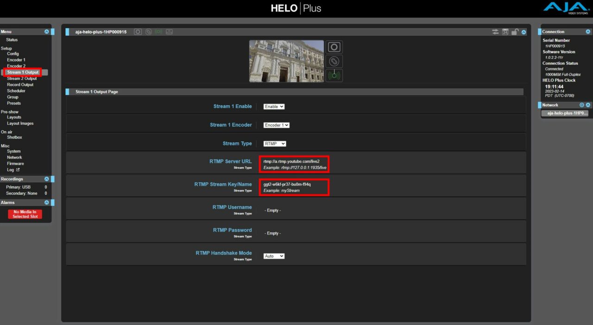Click the No Media In Selected Slot alarm

[x=25, y=214]
